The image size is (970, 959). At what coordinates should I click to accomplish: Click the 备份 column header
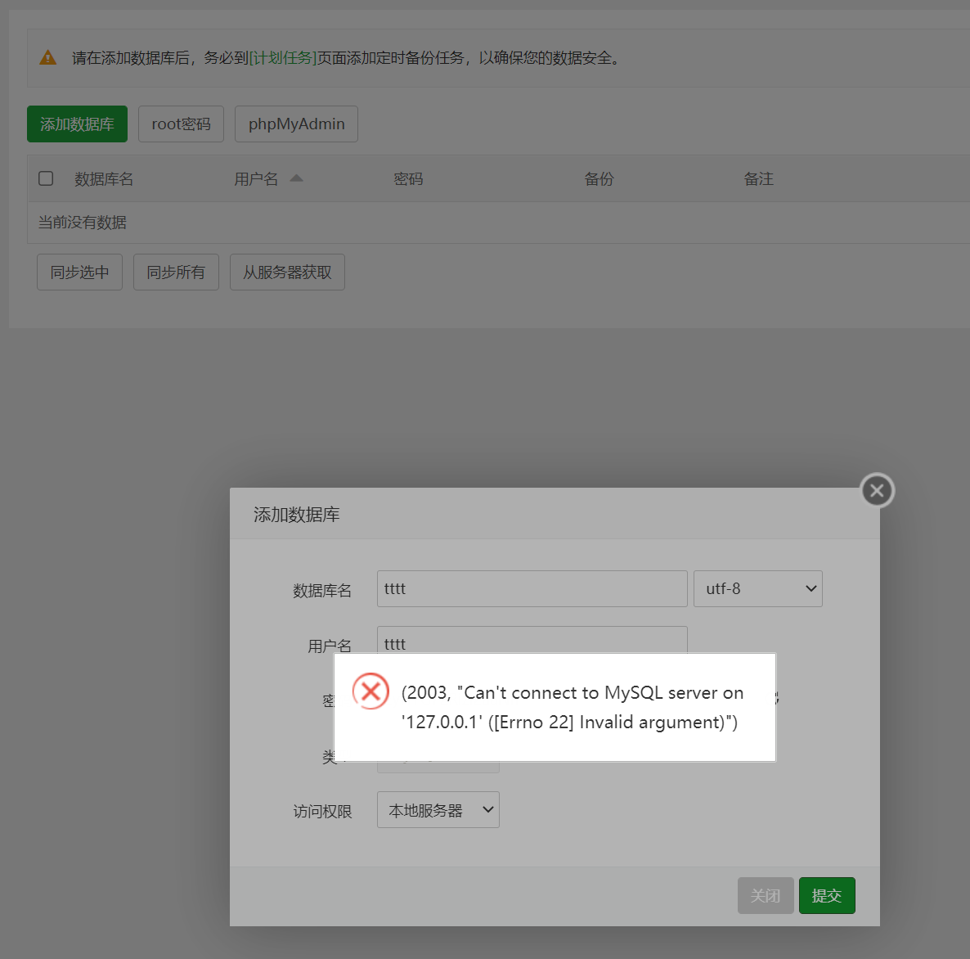(600, 179)
